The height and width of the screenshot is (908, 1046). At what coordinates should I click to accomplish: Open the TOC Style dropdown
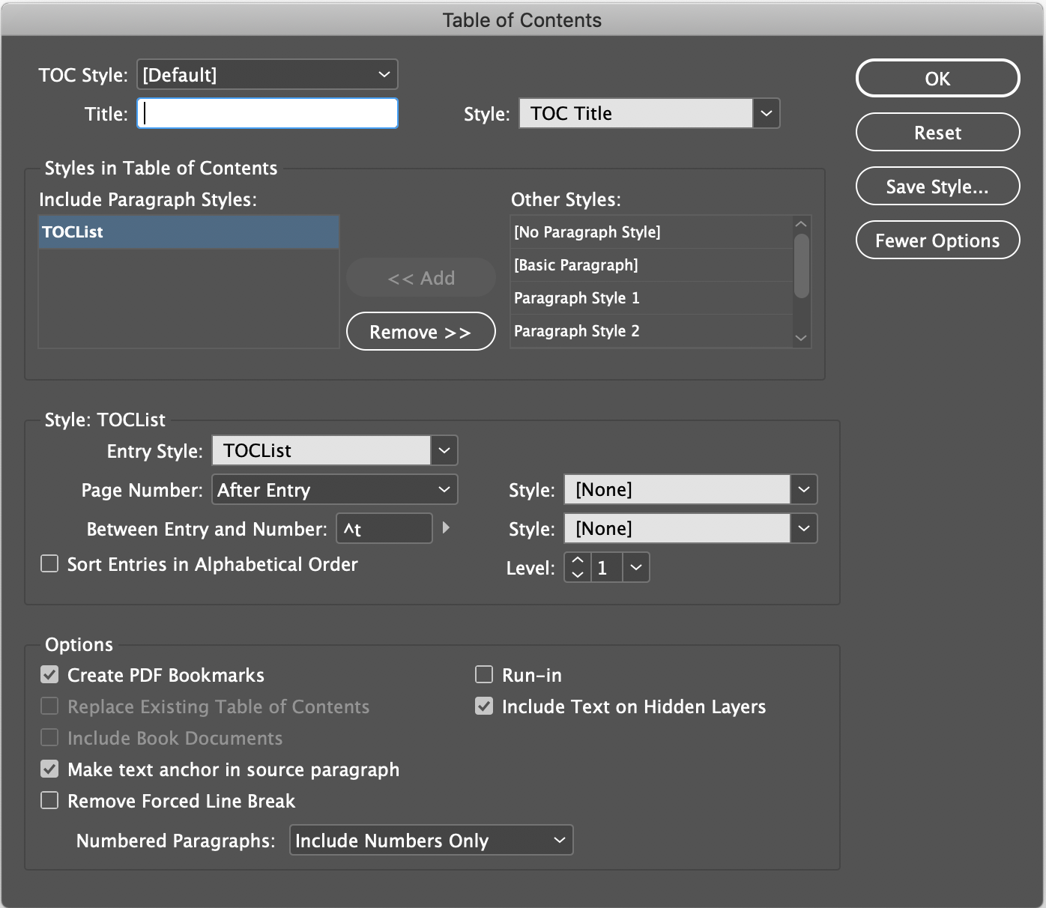coord(267,75)
